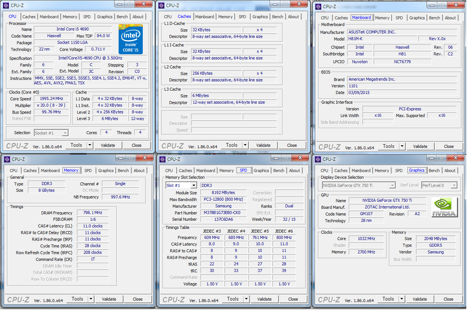Switch to SPD tab in Memory tab window
The width and height of the screenshot is (467, 311).
pos(88,171)
